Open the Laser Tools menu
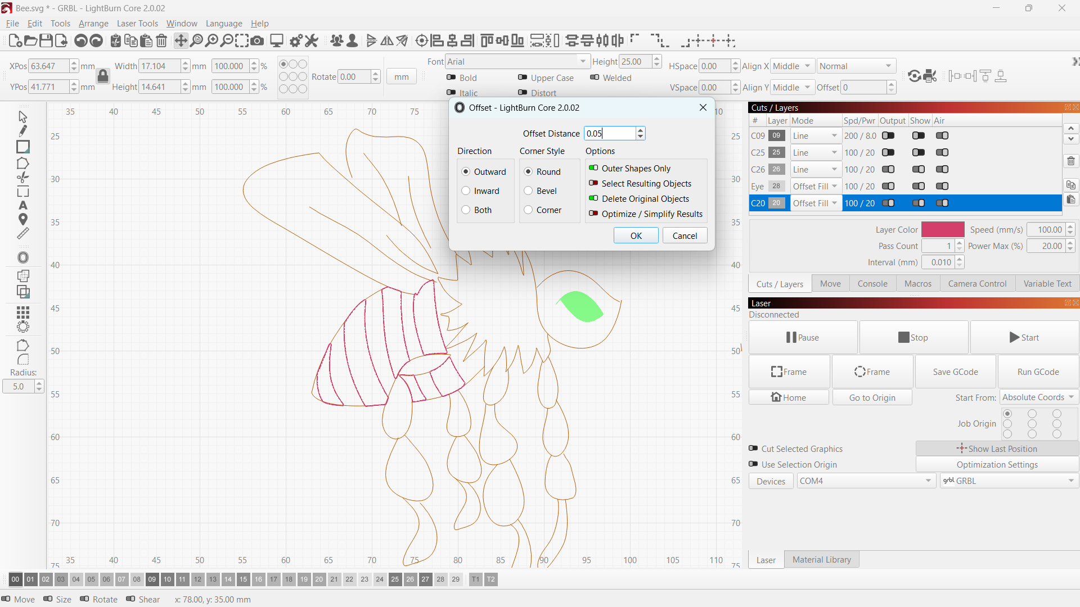1080x607 pixels. pos(137,24)
